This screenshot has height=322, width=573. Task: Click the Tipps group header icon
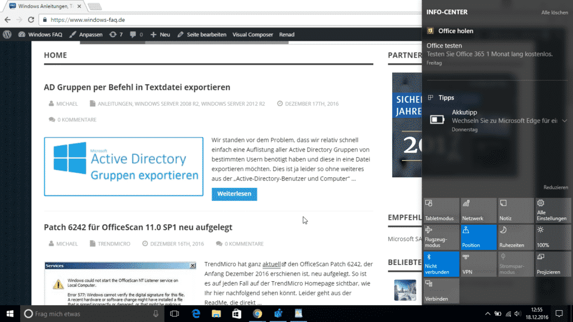point(430,97)
